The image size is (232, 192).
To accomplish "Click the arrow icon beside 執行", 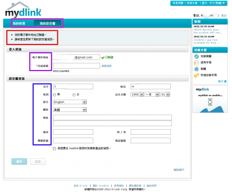I will 225,81.
